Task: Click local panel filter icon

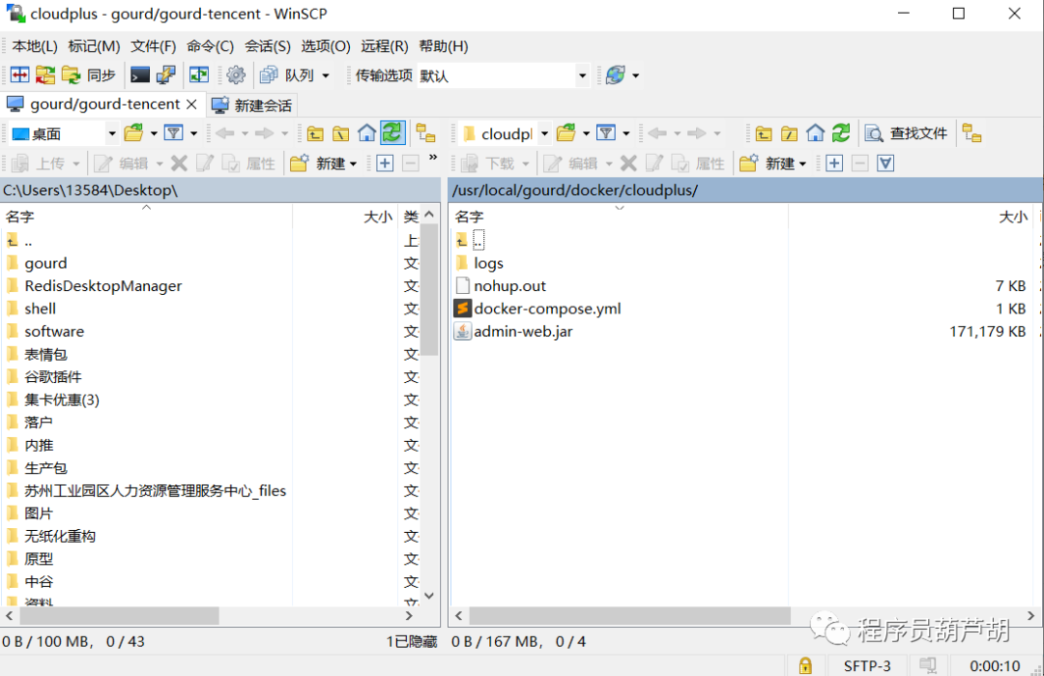Action: (x=174, y=133)
